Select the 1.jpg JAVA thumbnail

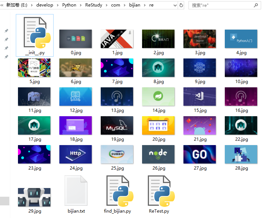click(x=117, y=39)
